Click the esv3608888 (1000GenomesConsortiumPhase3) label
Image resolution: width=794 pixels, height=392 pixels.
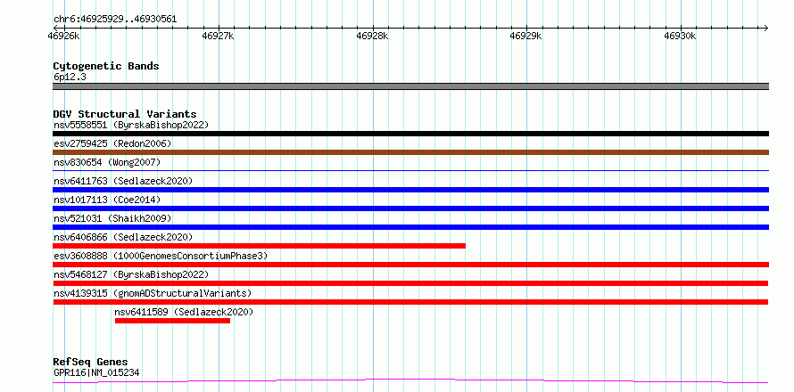[161, 256]
